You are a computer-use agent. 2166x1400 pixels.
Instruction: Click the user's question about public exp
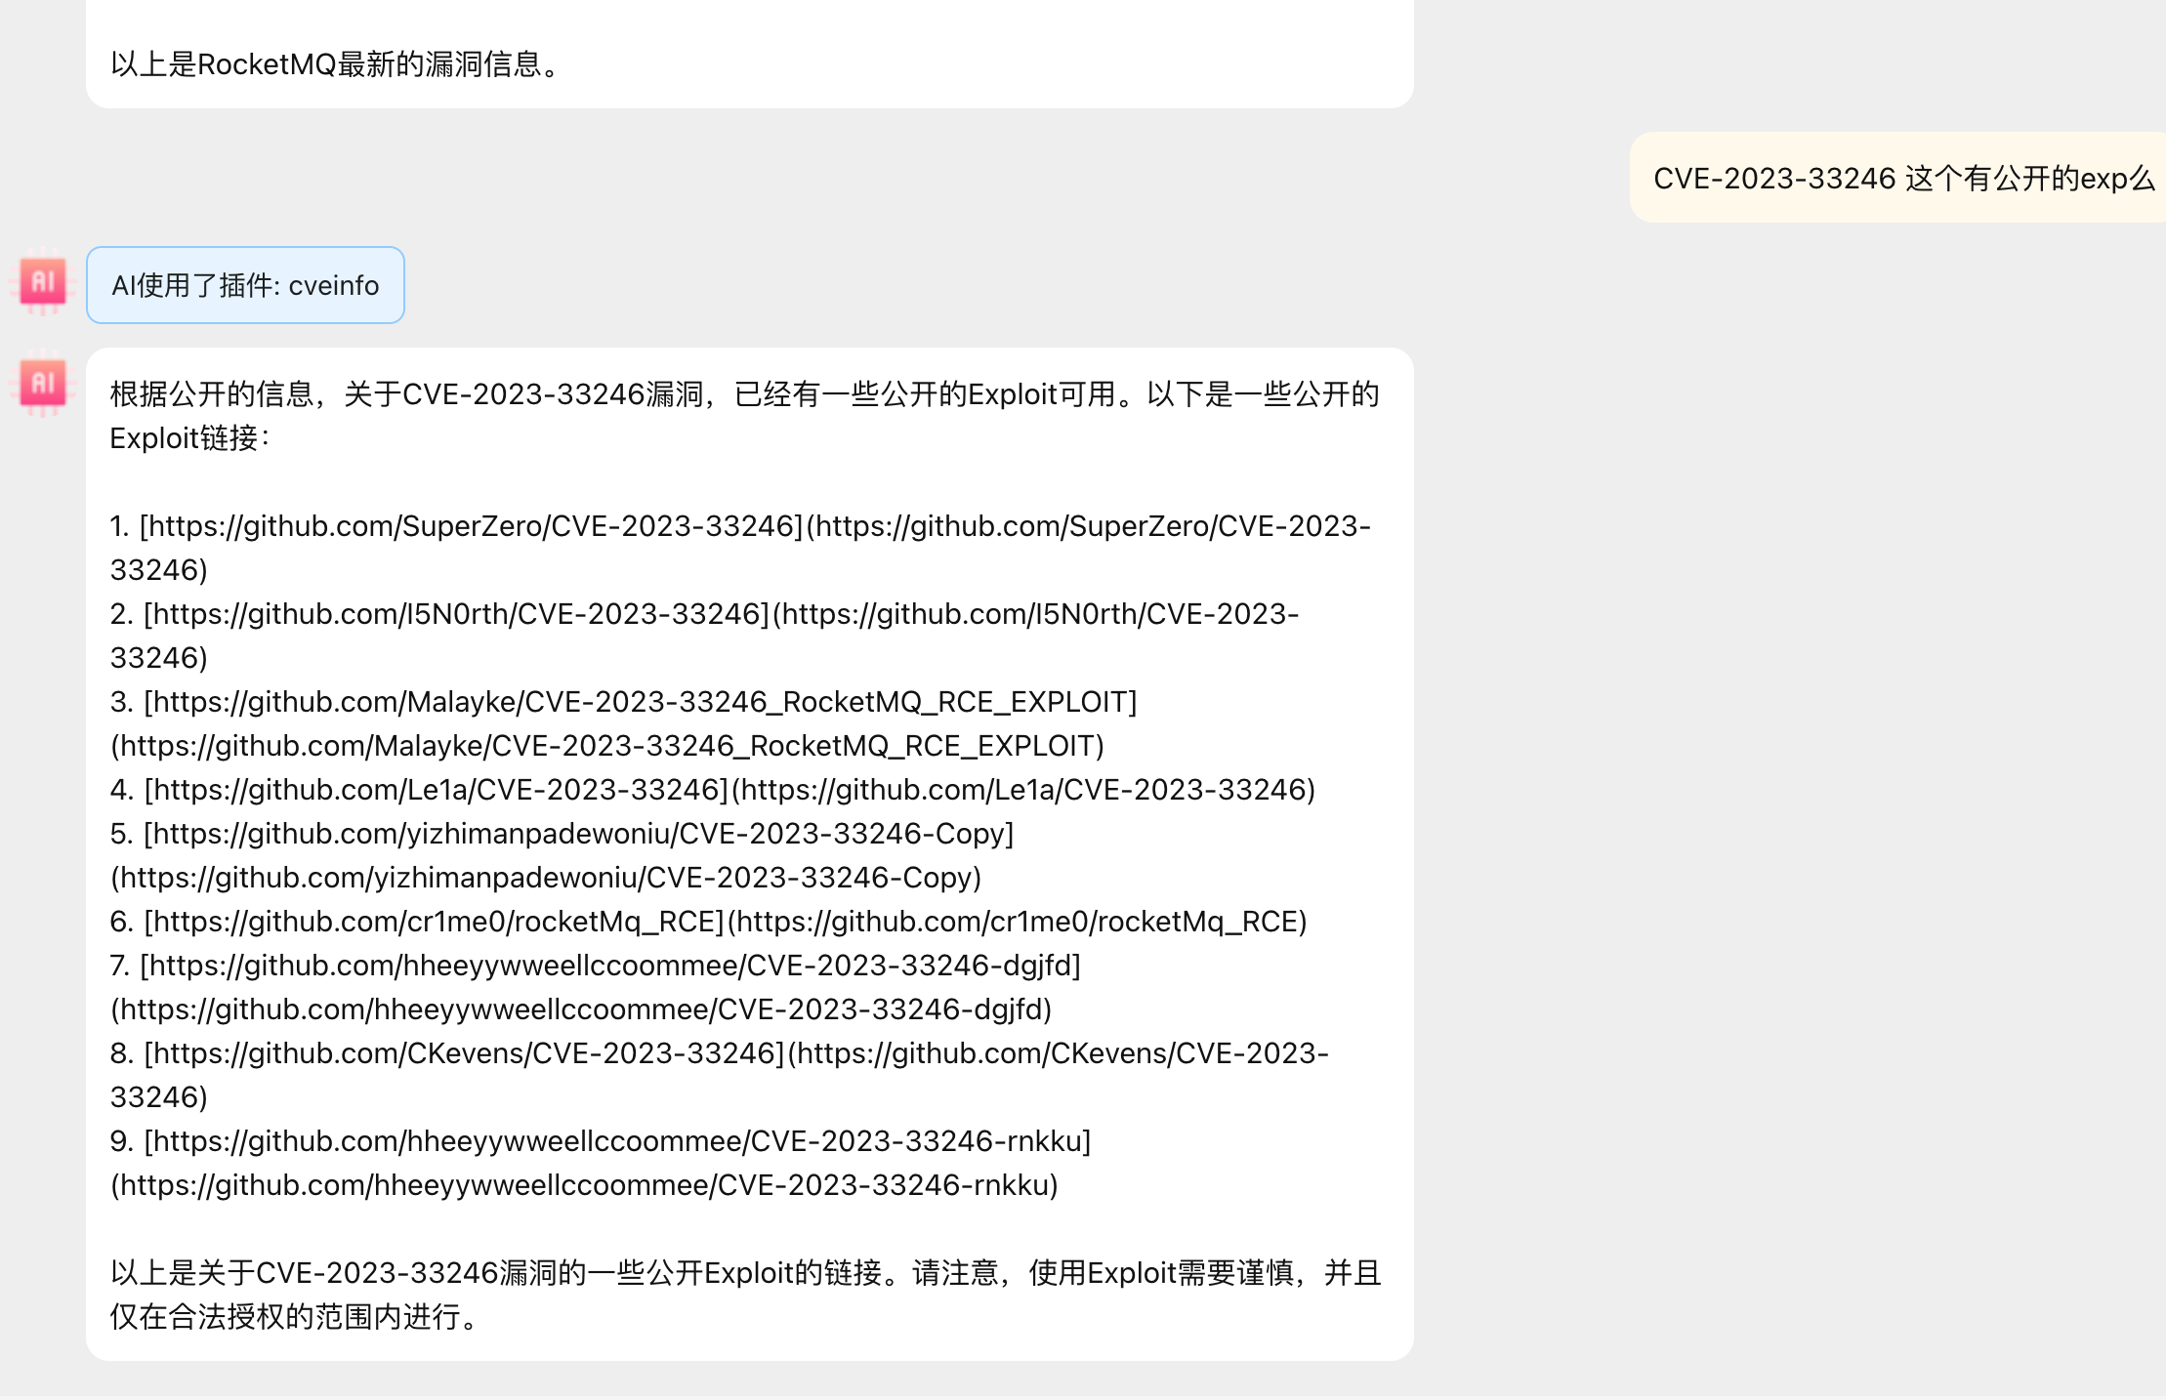click(x=1897, y=178)
